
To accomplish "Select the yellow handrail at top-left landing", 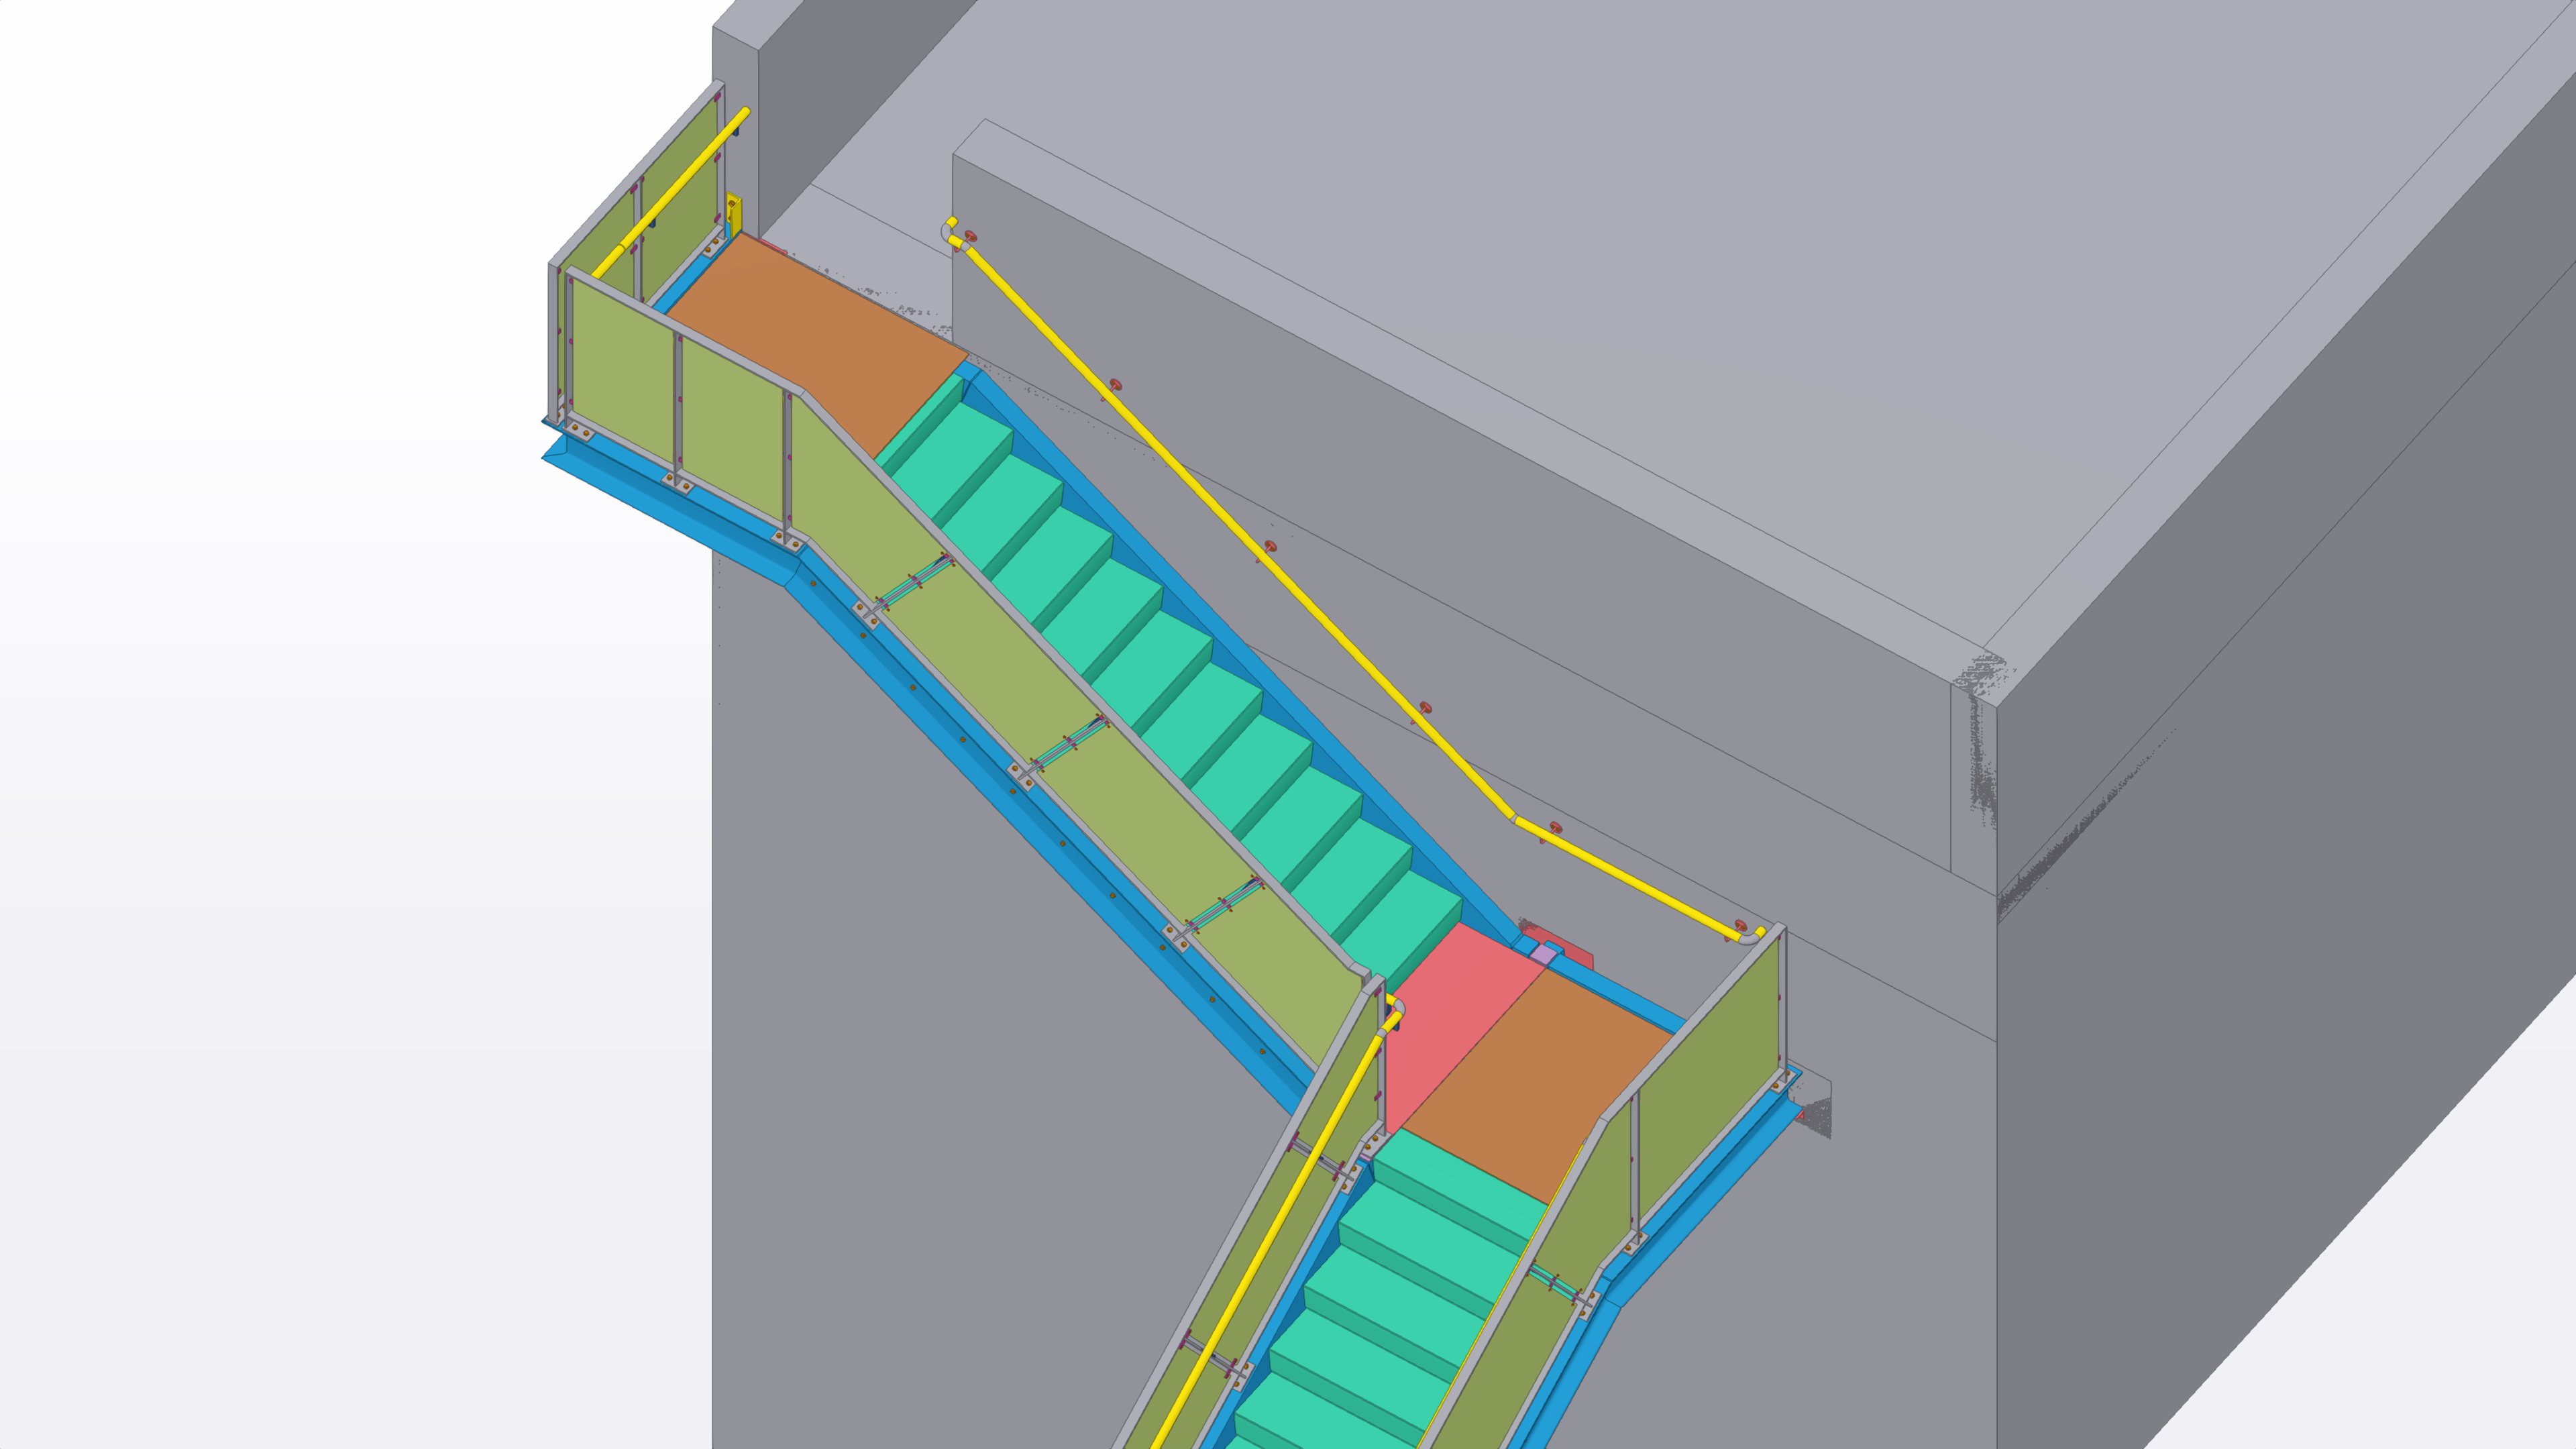I will pyautogui.click(x=670, y=195).
